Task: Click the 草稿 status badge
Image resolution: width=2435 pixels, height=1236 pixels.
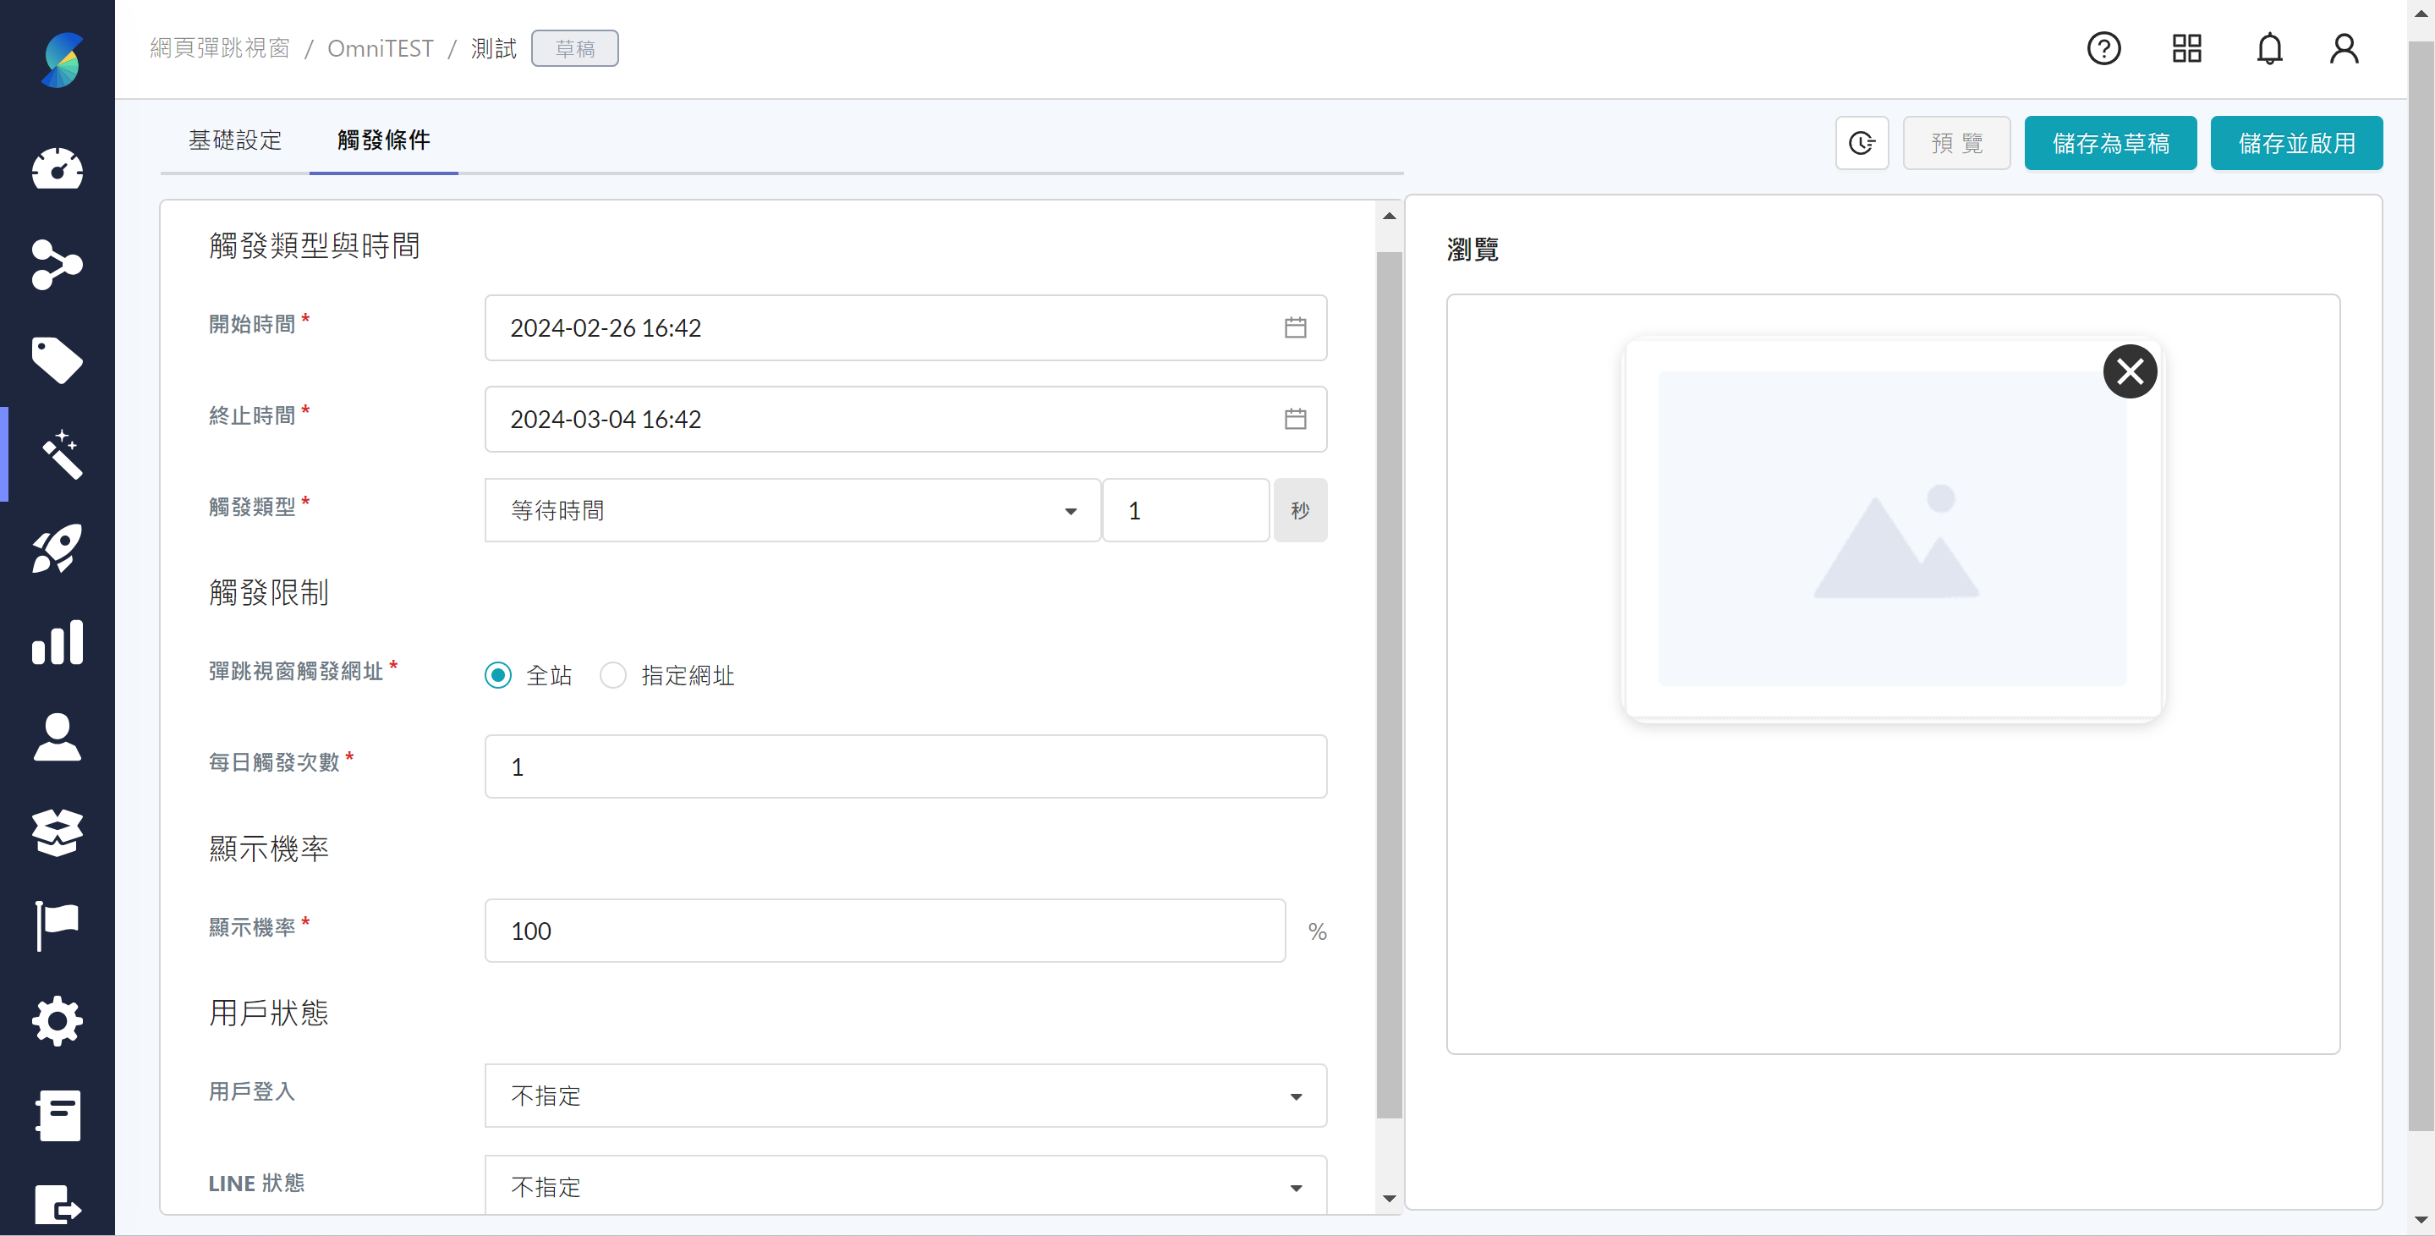Action: [x=575, y=48]
